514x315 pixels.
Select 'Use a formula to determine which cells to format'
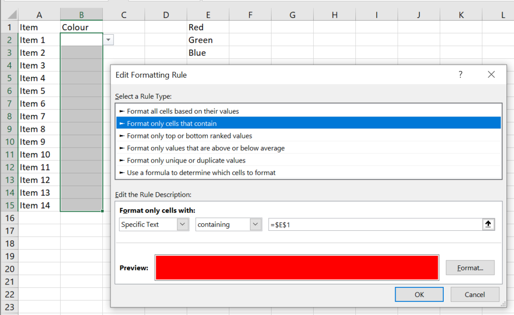[x=201, y=173]
